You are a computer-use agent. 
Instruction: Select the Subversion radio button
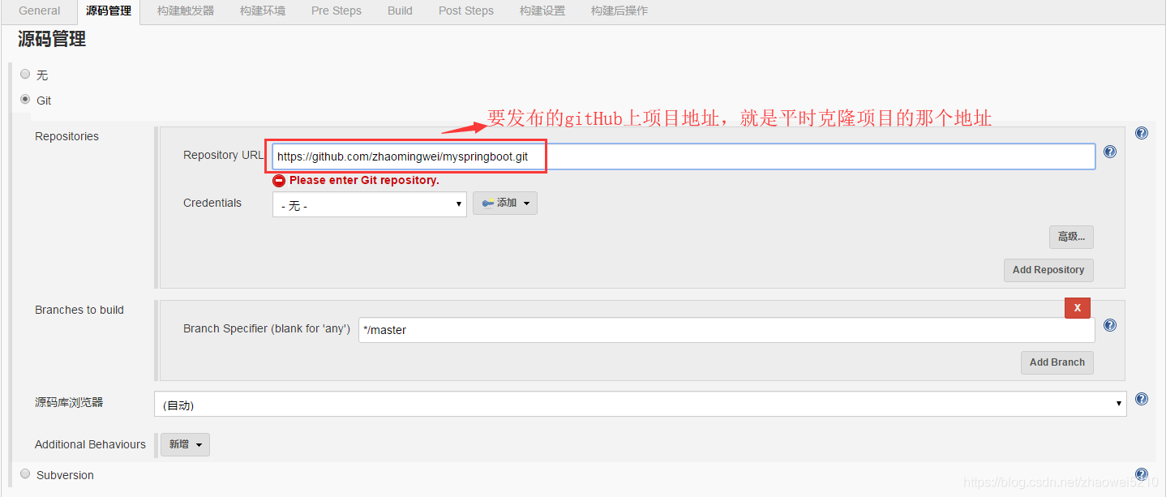[x=25, y=473]
